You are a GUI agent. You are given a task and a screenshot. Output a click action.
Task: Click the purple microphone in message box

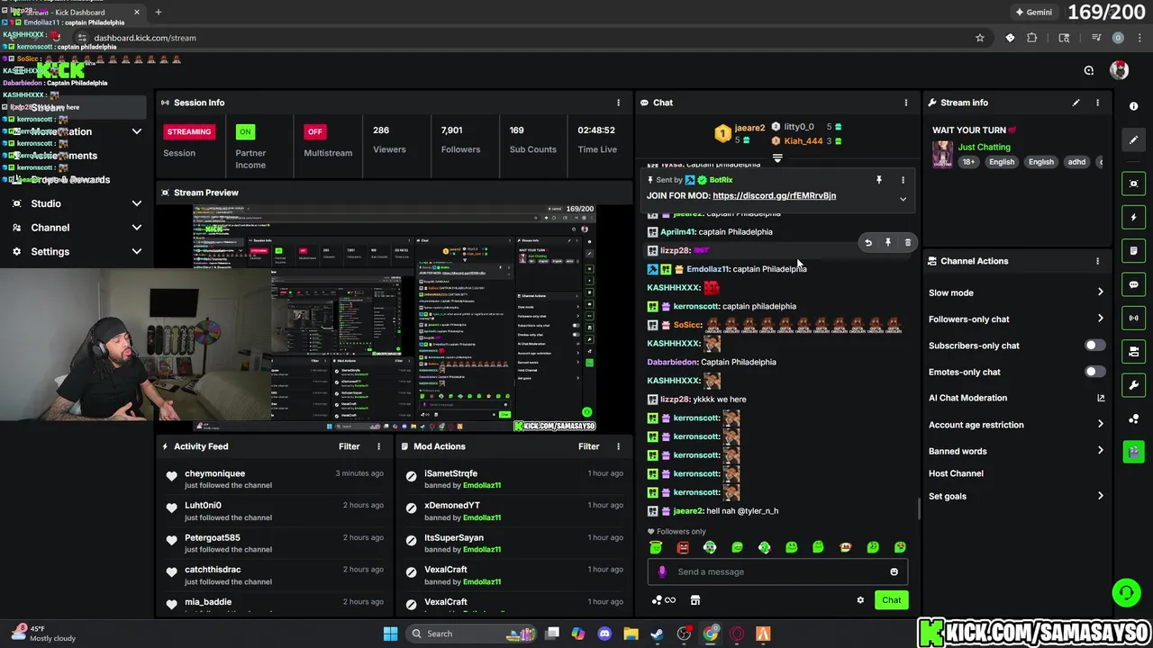(662, 571)
